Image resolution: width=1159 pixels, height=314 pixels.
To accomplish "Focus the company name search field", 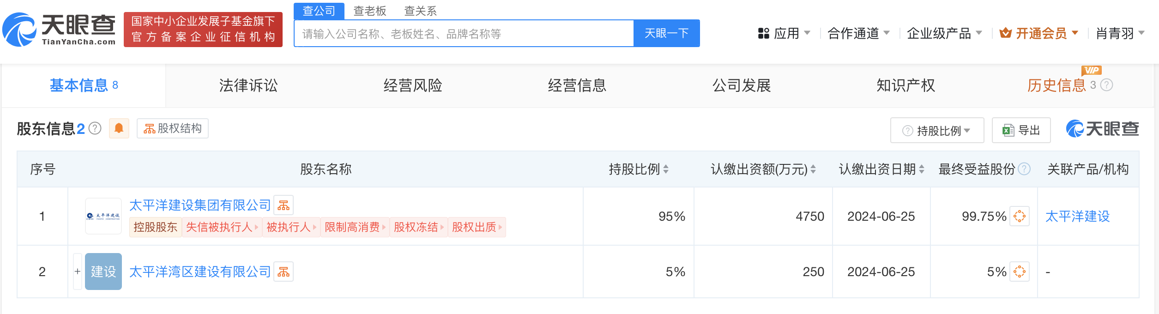I will (464, 33).
